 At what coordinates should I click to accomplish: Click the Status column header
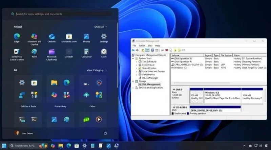pos(250,55)
